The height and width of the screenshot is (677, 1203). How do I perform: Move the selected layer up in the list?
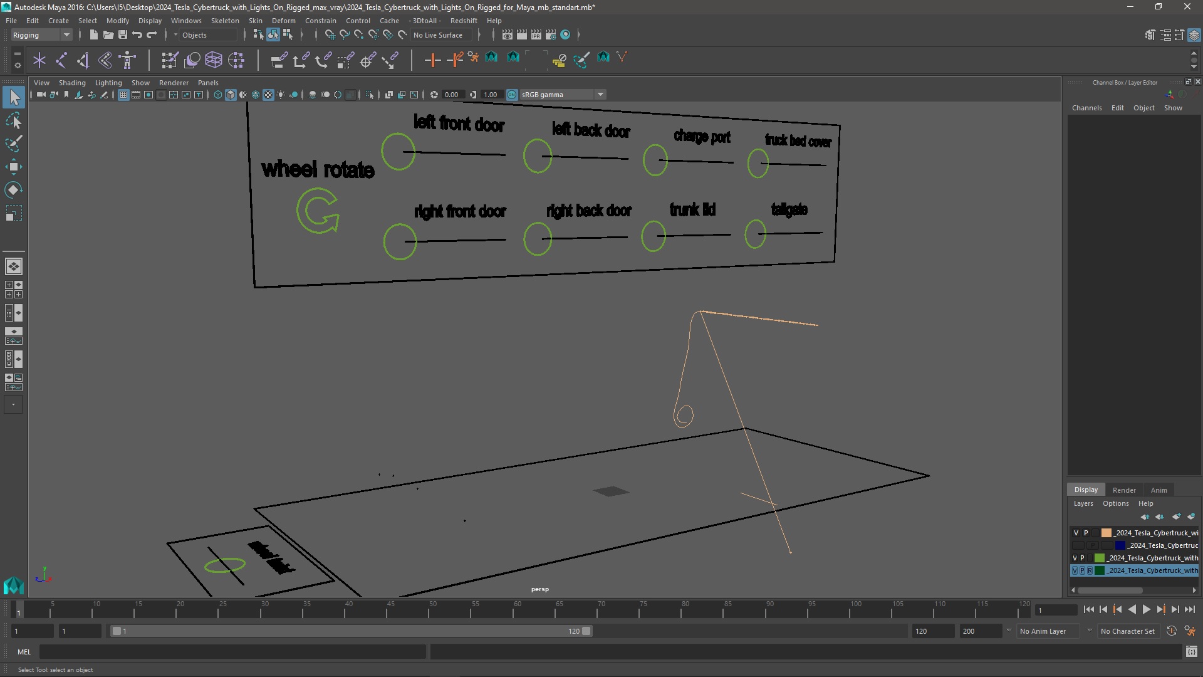click(x=1145, y=517)
